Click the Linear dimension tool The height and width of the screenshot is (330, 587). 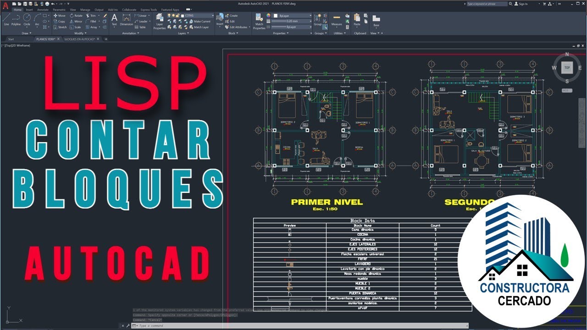(x=141, y=16)
